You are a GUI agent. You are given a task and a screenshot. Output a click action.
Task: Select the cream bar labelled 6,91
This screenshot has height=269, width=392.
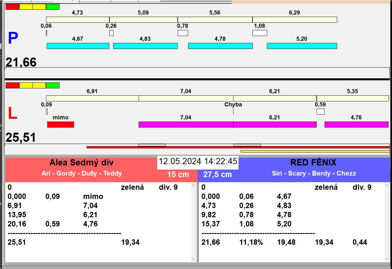(x=92, y=98)
